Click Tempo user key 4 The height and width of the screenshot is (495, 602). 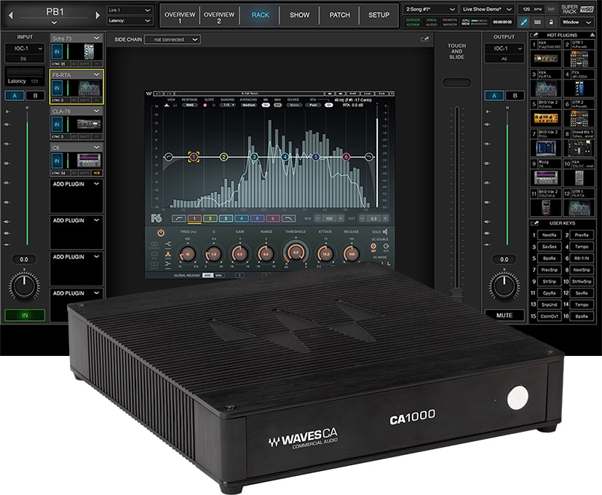pyautogui.click(x=582, y=247)
